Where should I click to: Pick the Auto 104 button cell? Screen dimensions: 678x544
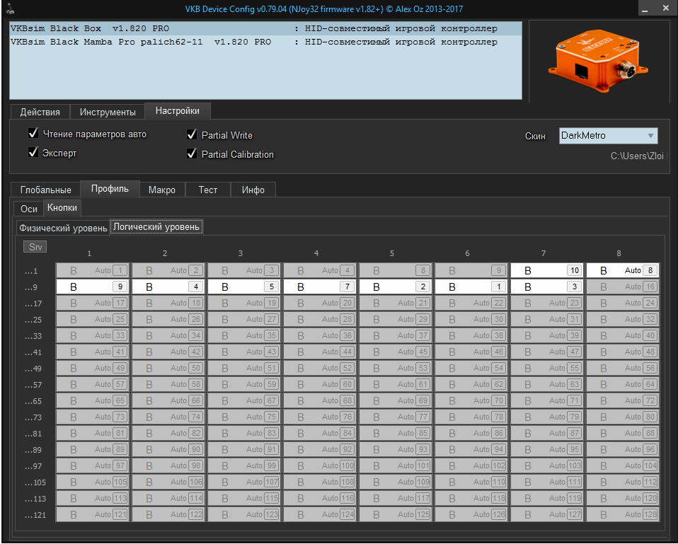point(623,465)
